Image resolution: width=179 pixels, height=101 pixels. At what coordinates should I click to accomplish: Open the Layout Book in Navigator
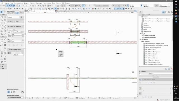[169, 12]
